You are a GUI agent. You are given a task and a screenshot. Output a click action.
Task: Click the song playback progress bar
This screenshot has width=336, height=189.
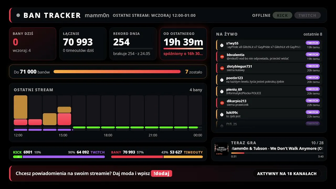[x=277, y=153]
